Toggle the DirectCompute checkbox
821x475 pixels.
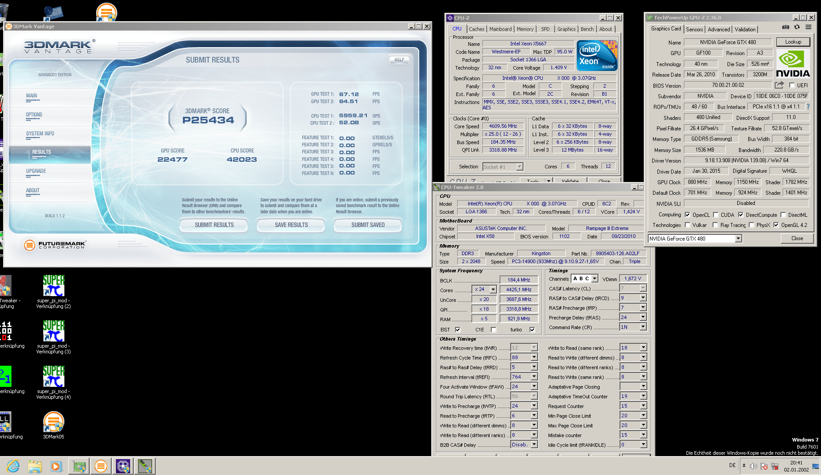(741, 215)
